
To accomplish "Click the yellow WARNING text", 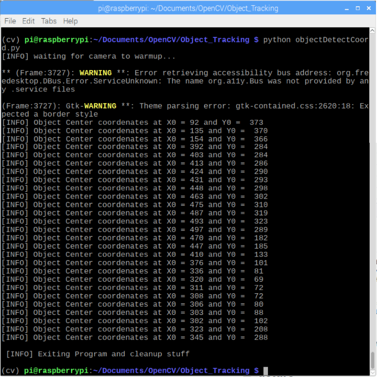I will pyautogui.click(x=95, y=73).
